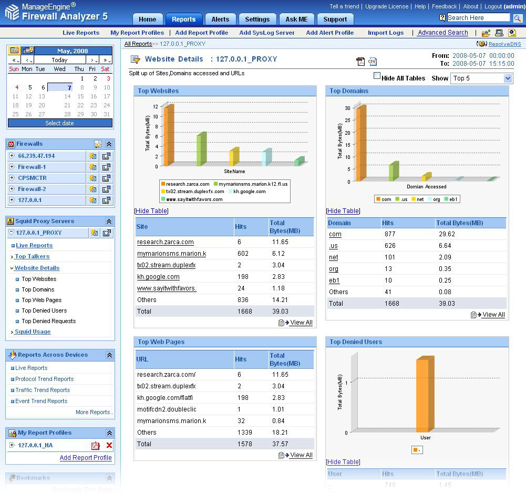Viewport: 526px width, 502px height.
Task: Export 127.0.0.1_HA profile as PDF
Action: point(96,446)
